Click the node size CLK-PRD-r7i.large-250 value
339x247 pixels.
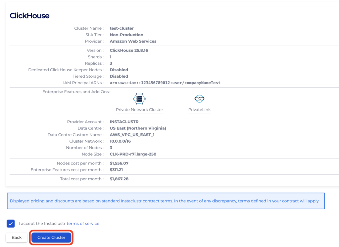tap(133, 154)
